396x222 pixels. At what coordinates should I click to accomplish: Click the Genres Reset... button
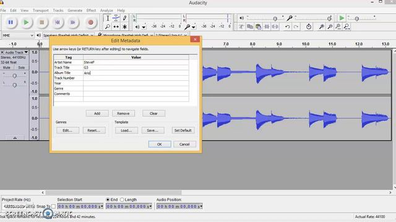tap(94, 130)
